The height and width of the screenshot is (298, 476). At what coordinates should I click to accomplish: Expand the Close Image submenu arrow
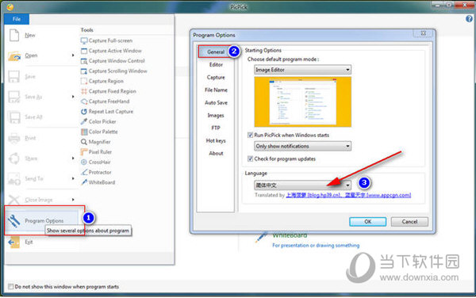pyautogui.click(x=73, y=200)
